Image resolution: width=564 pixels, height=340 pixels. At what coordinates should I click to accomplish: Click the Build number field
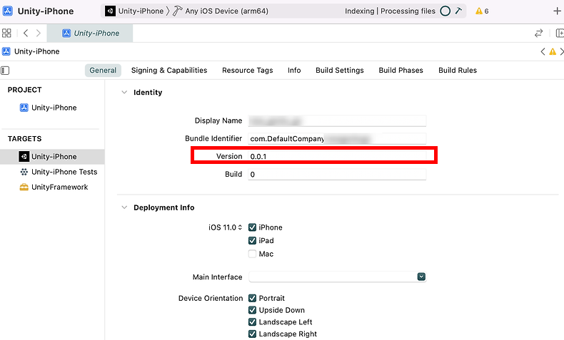pos(337,174)
